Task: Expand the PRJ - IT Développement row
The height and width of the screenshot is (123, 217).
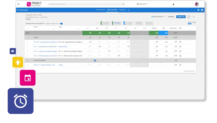Action: 27,47
